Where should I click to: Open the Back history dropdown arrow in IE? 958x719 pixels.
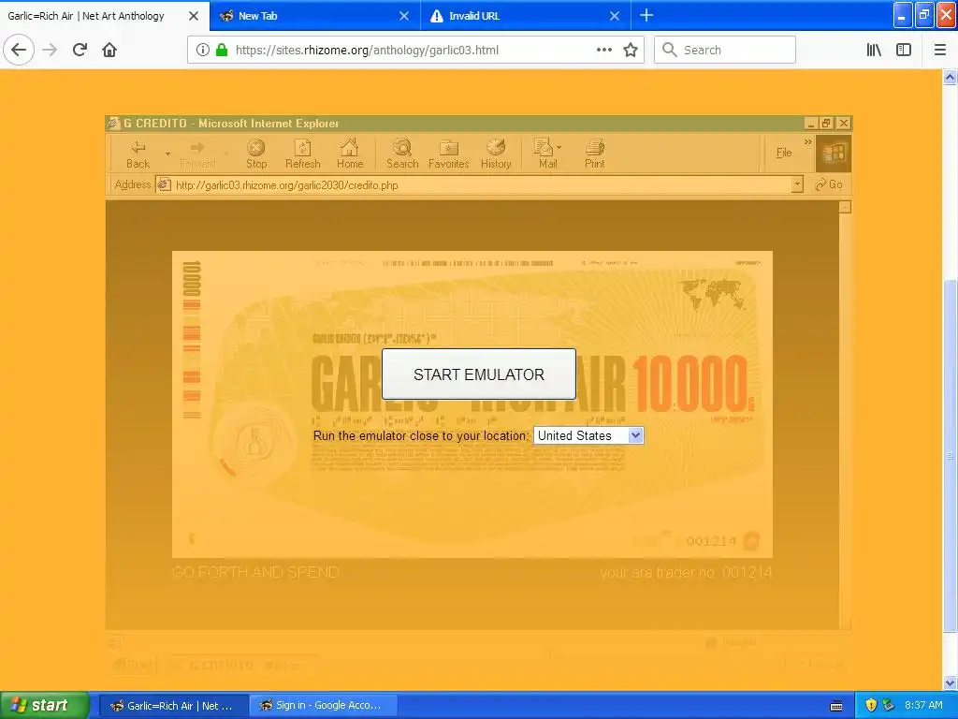pos(167,154)
